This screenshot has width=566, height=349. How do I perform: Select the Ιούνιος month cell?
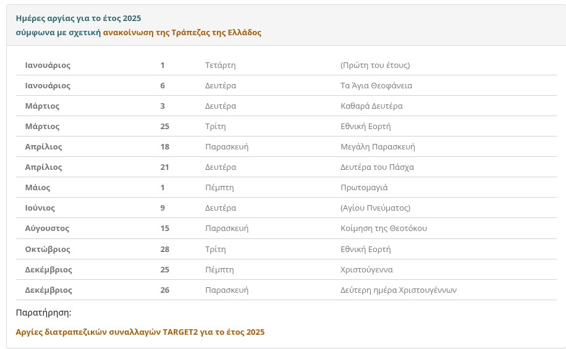[x=40, y=208]
